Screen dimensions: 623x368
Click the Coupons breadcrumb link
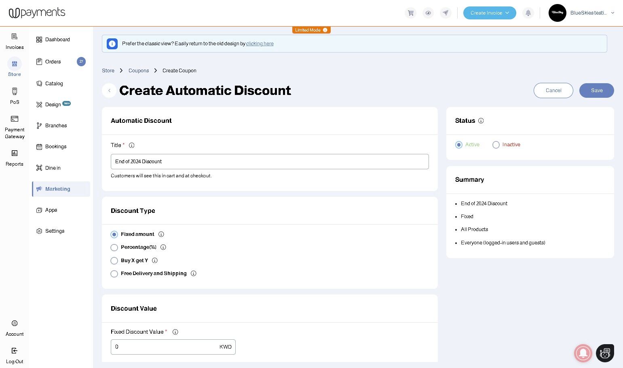pos(139,71)
